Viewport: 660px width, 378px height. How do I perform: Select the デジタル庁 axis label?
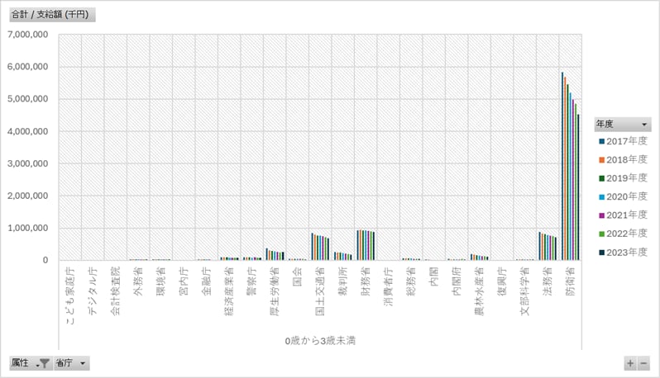pos(93,291)
